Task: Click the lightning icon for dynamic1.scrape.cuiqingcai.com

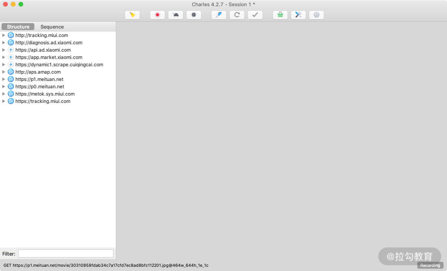Action: pyautogui.click(x=11, y=65)
